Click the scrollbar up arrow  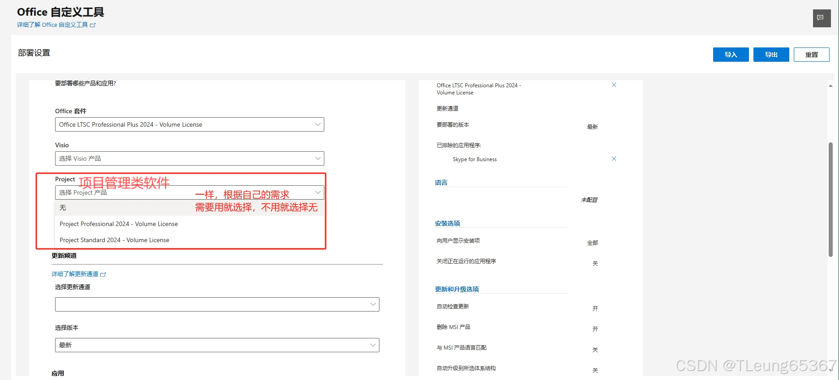pos(830,85)
